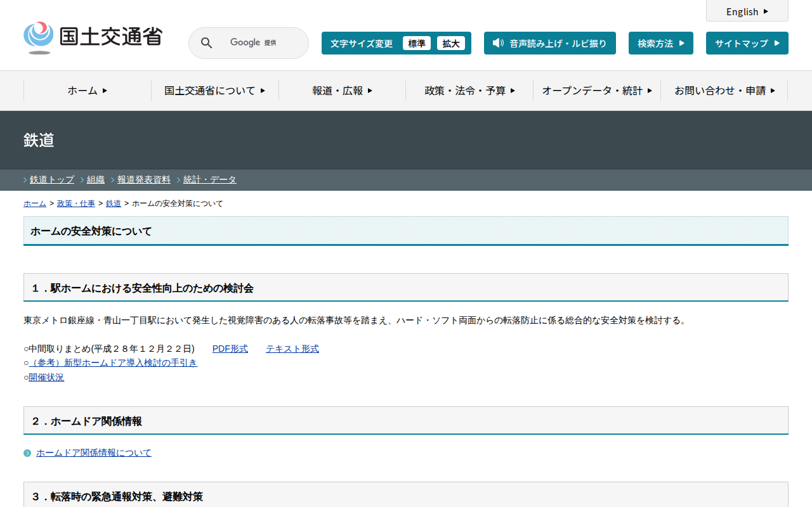
Task: Open the PDF形式 link
Action: (230, 349)
